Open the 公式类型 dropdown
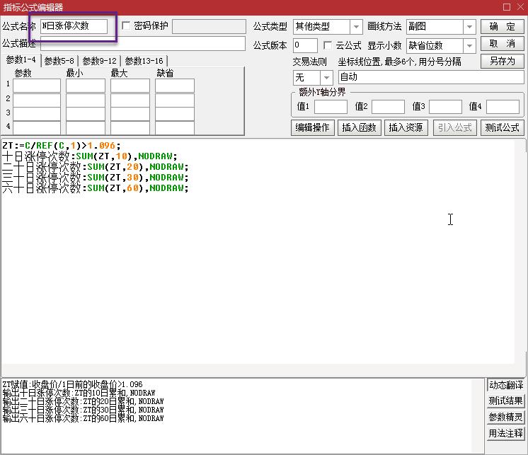The width and height of the screenshot is (528, 455). [356, 27]
